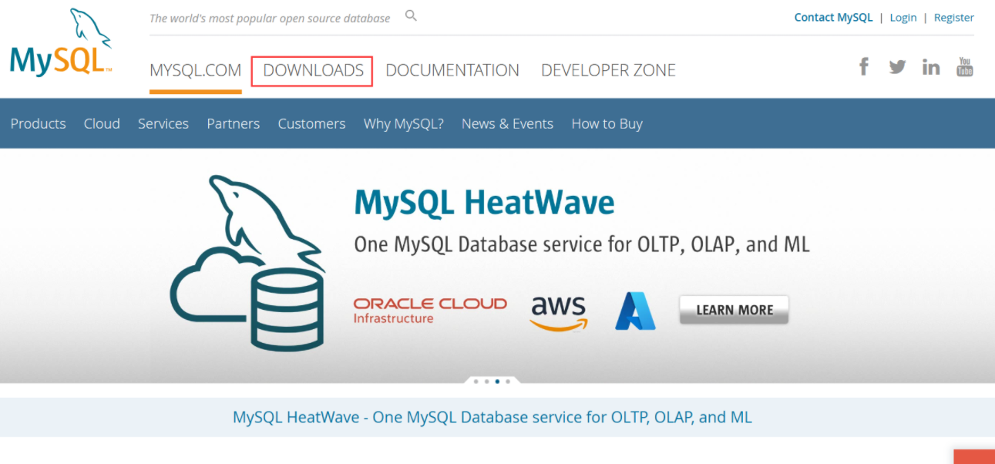Image resolution: width=995 pixels, height=464 pixels.
Task: Open the Customers menu item
Action: pos(311,123)
